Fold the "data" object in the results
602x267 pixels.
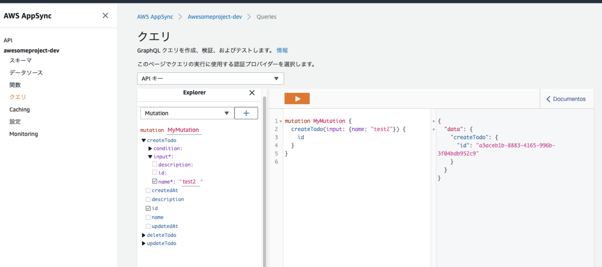(434, 129)
